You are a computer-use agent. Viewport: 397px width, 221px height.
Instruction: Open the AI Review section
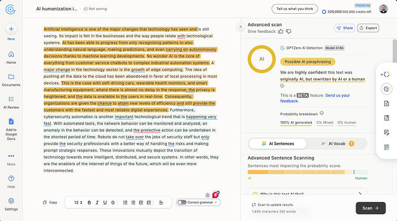click(x=11, y=102)
